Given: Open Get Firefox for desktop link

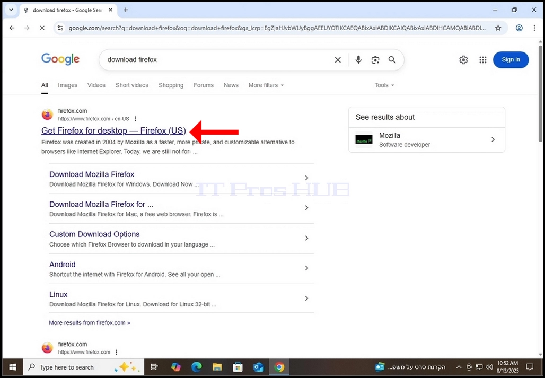Looking at the screenshot, I should 113,130.
